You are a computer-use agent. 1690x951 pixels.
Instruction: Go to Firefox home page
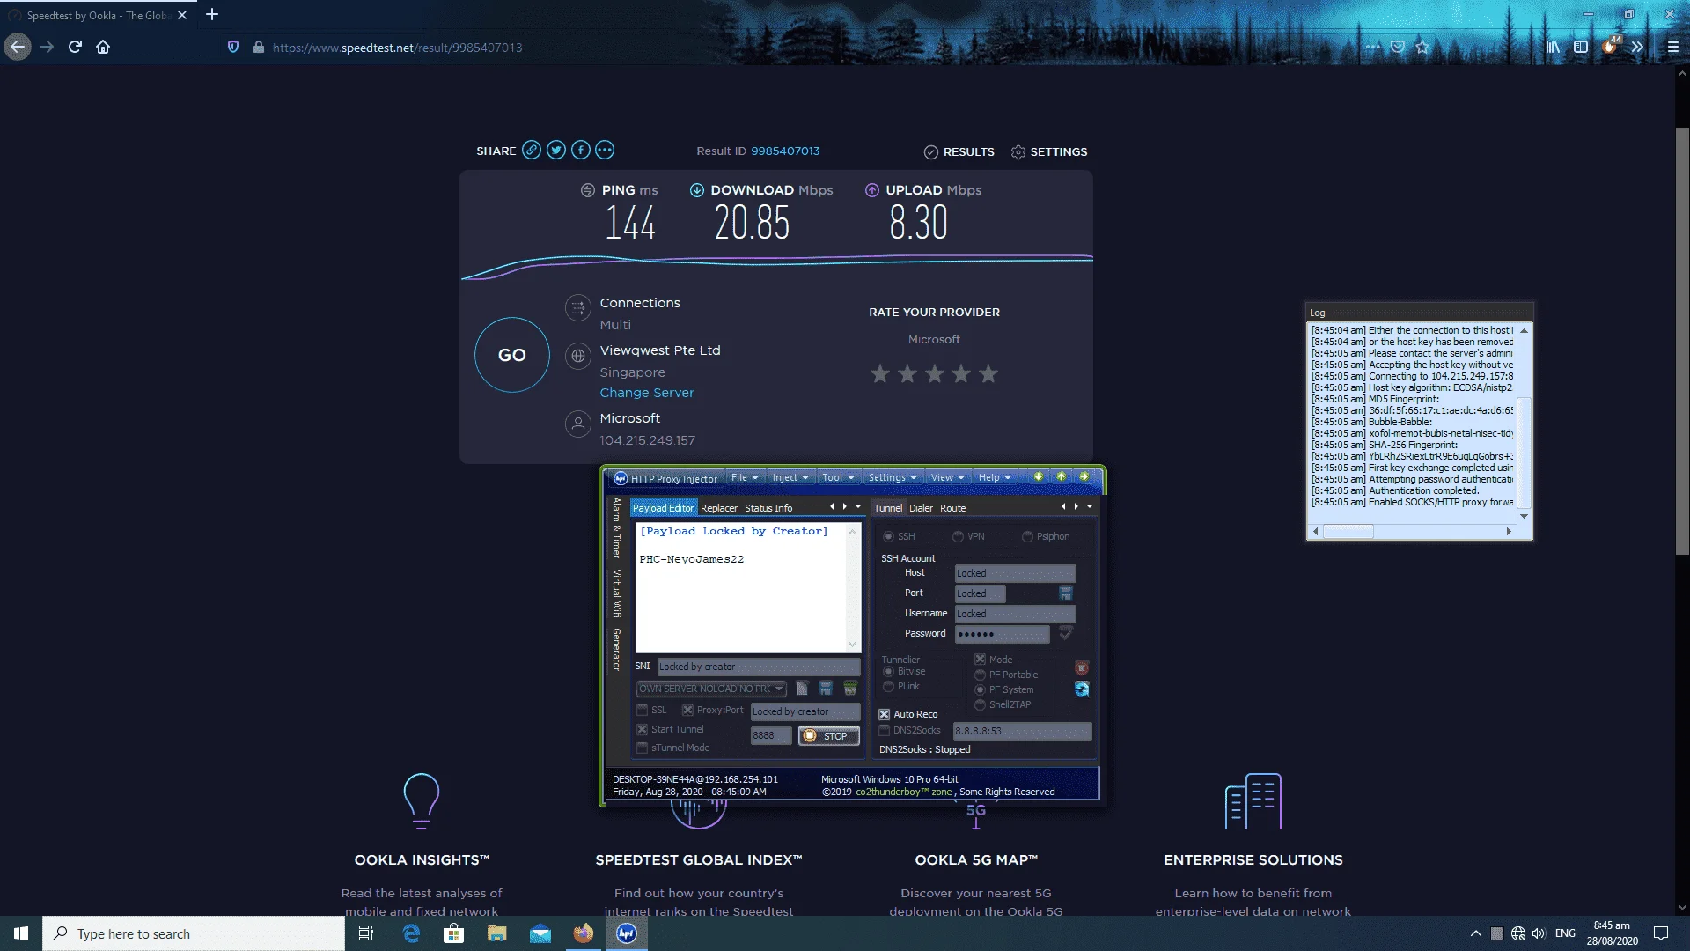click(103, 47)
